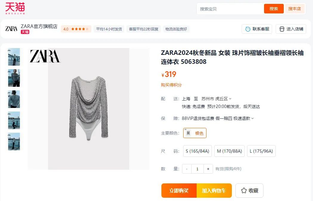Expand the 保障 guarantee details chevron
Screen dimensions: 313x201
[252, 119]
